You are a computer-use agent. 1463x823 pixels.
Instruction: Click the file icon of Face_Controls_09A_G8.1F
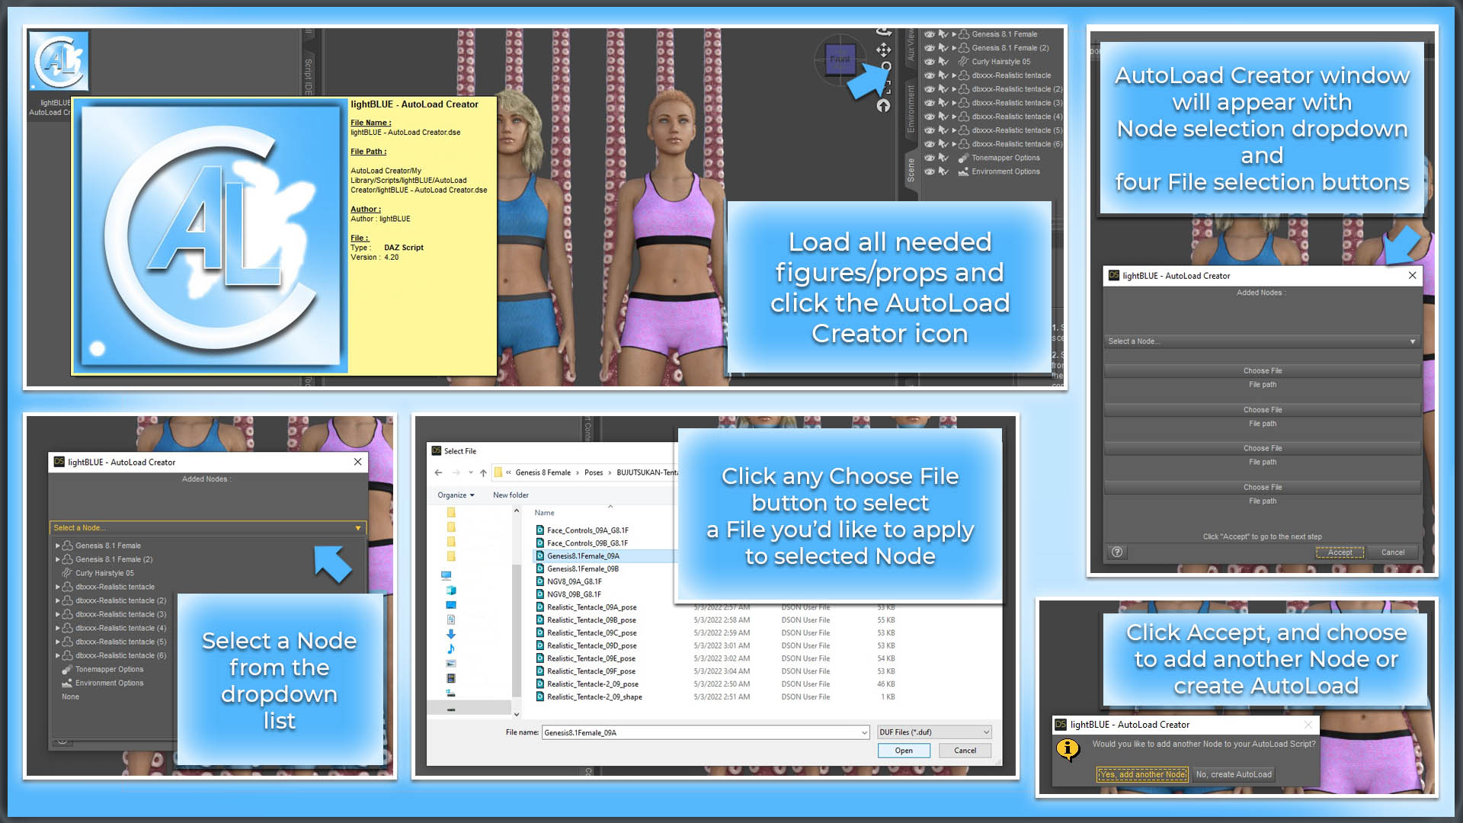[540, 530]
